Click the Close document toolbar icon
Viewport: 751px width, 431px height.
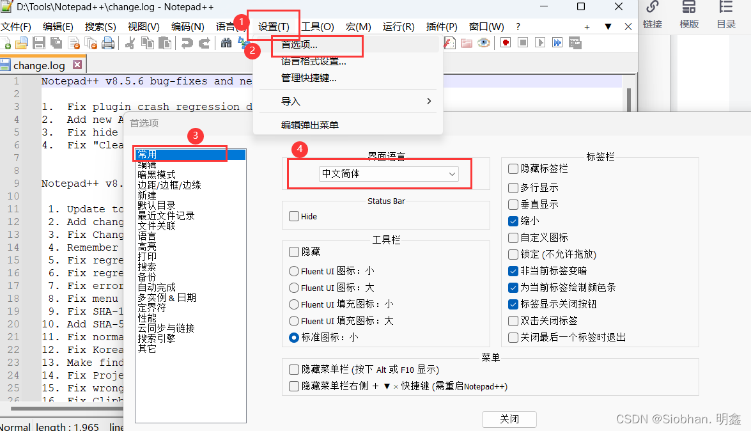74,43
